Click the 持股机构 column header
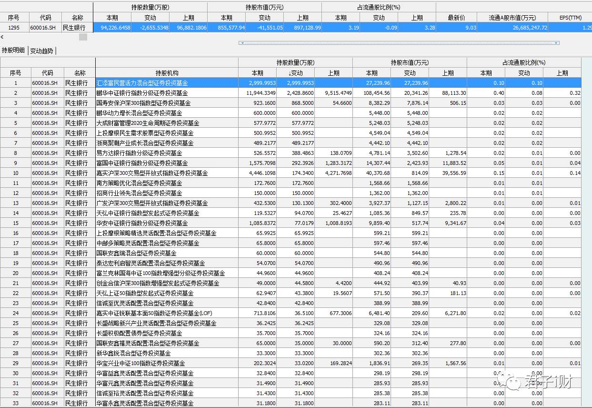592x408 pixels. tap(167, 72)
